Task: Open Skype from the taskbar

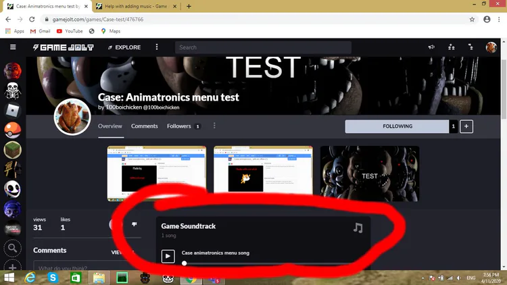Action: [x=53, y=278]
